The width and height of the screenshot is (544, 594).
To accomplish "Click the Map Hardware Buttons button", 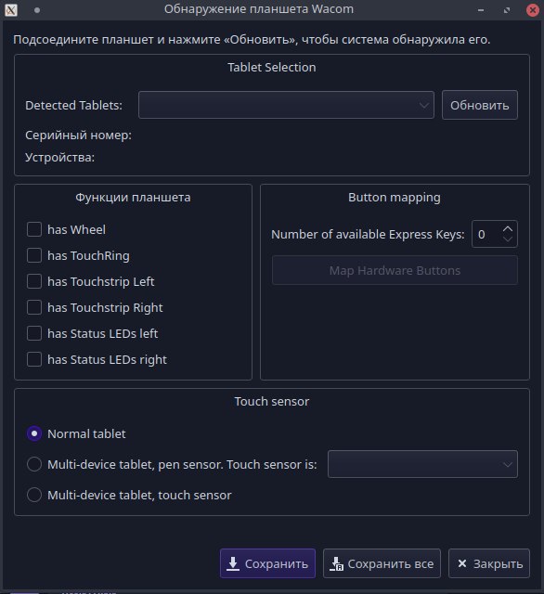I will pos(395,270).
